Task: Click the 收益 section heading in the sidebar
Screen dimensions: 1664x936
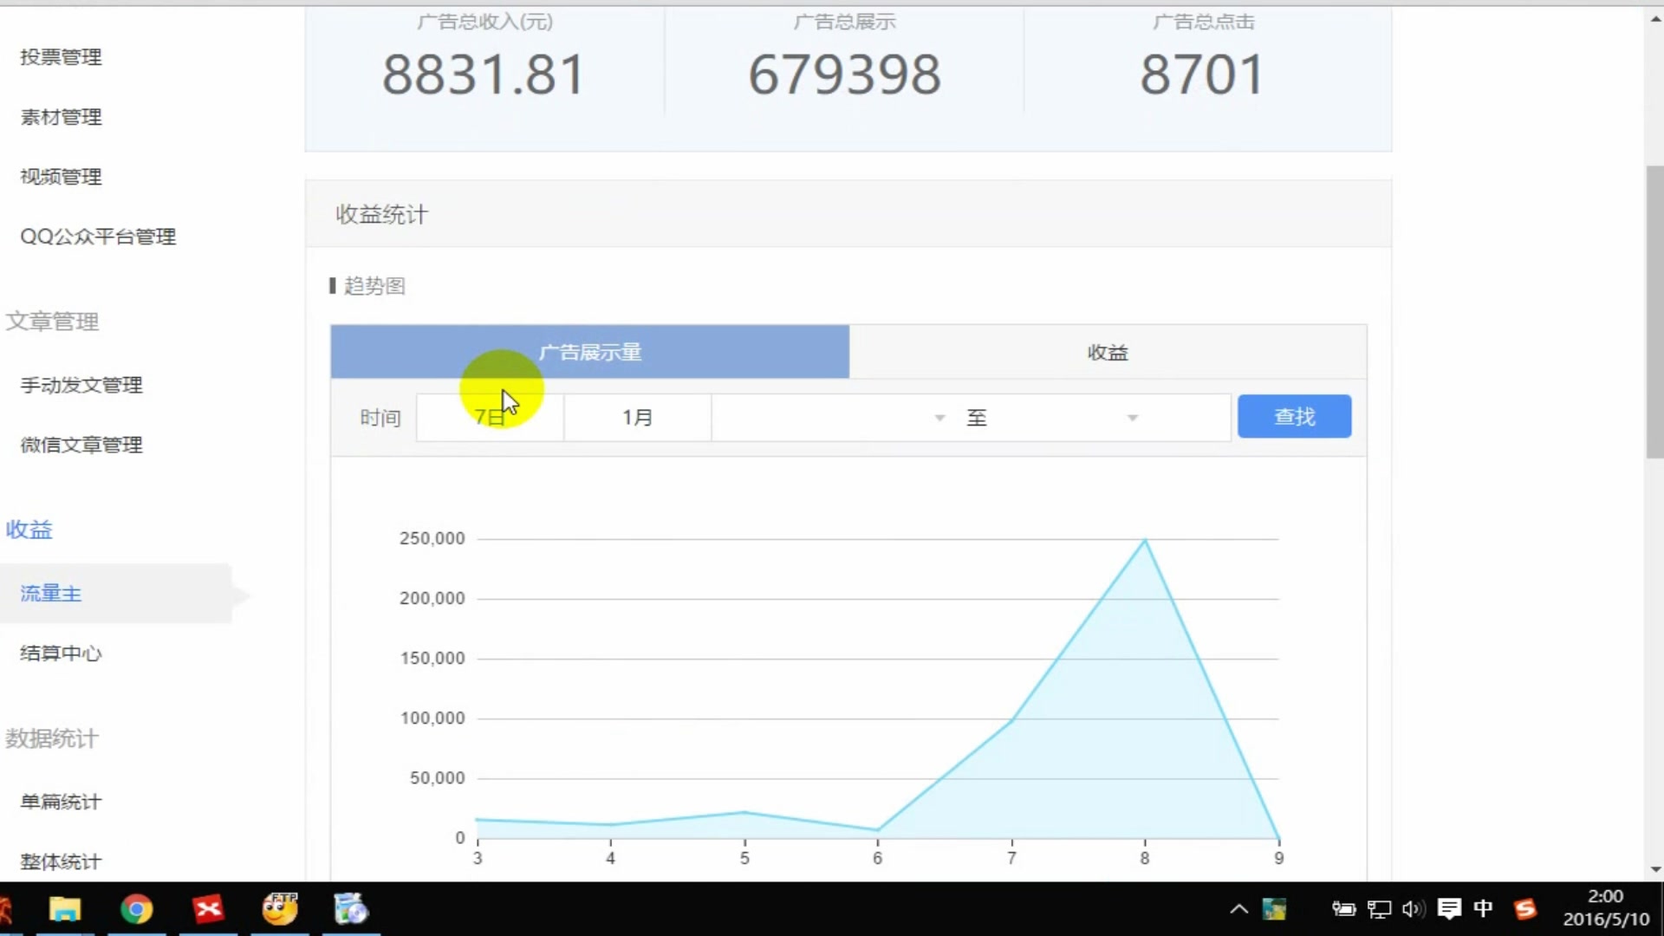Action: 29,530
